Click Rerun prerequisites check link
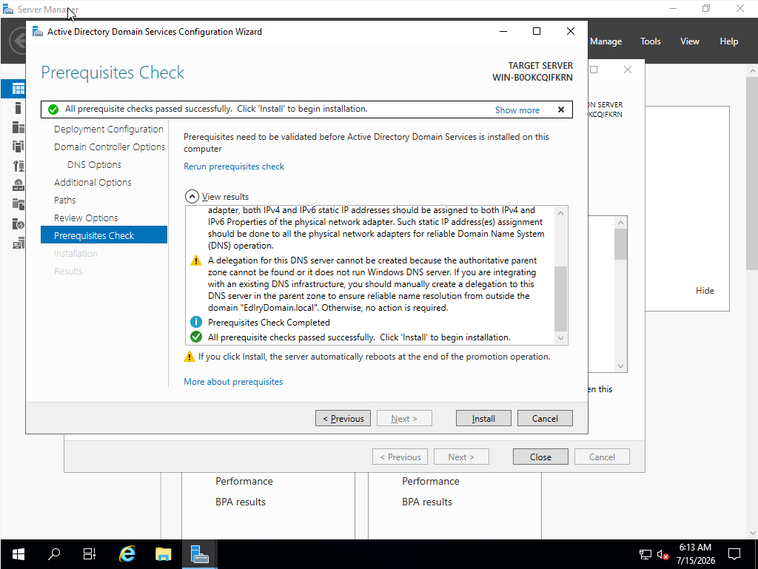 (234, 166)
